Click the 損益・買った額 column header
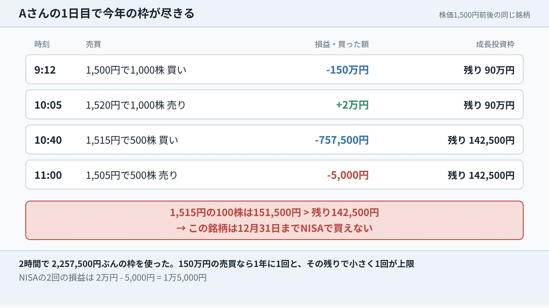 (x=342, y=44)
